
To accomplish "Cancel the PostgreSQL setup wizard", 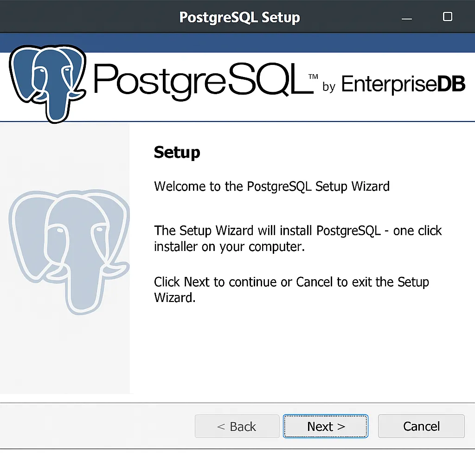I will (421, 426).
